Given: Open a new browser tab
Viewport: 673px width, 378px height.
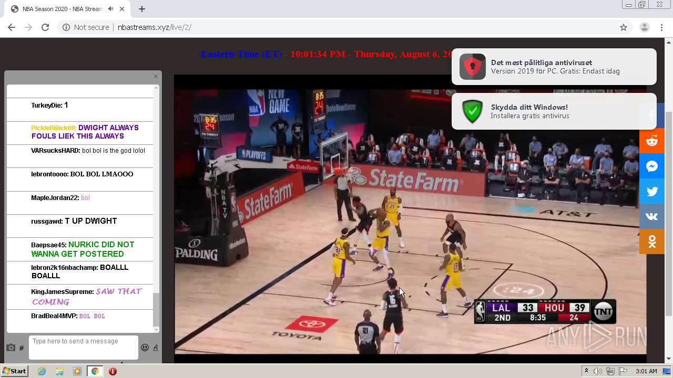Looking at the screenshot, I should 142,9.
